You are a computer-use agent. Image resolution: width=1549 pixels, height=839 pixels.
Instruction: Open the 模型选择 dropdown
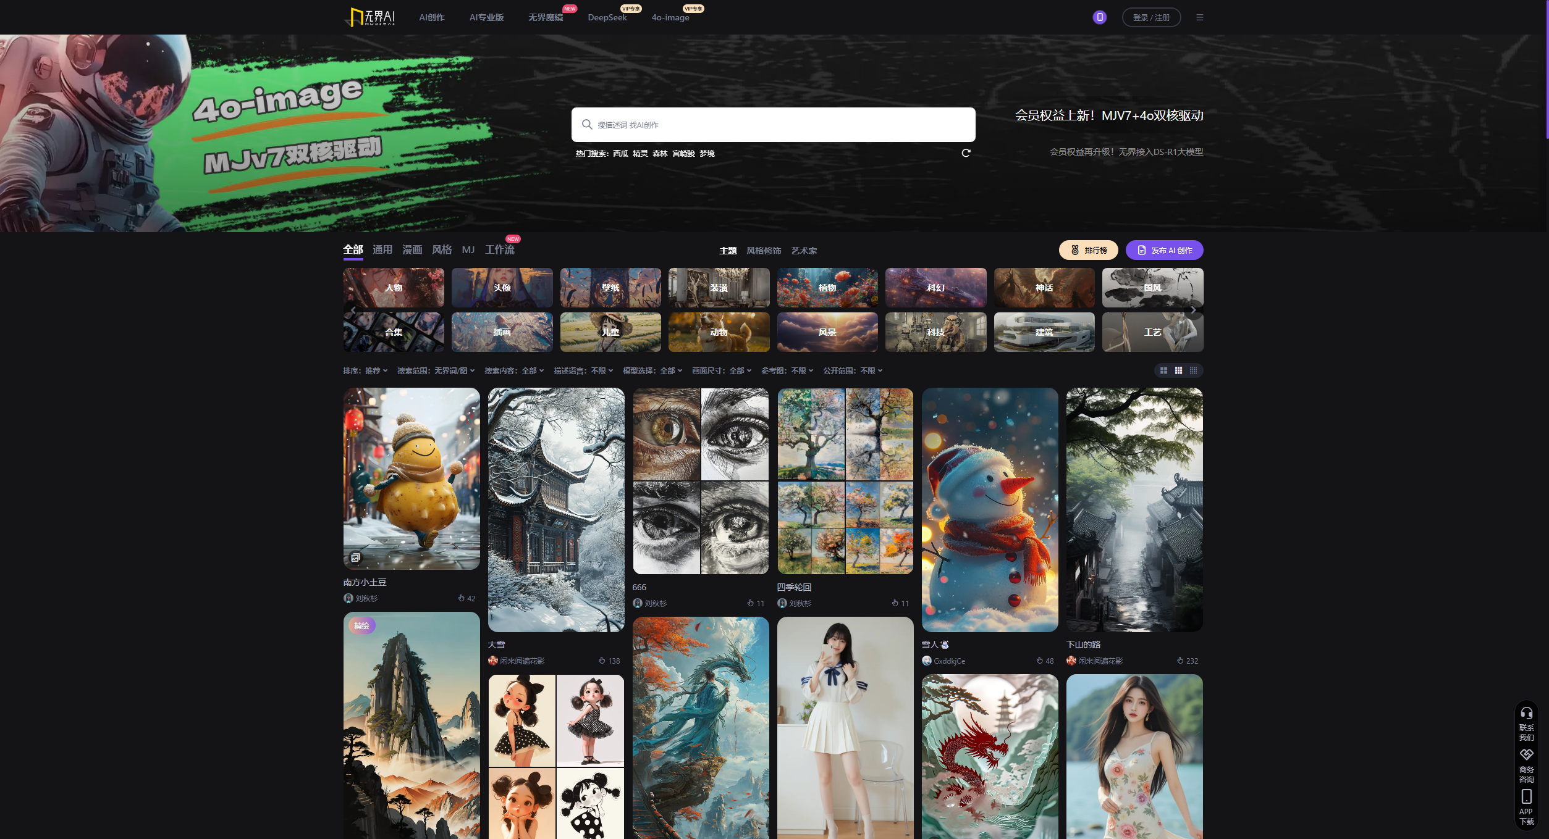click(652, 370)
